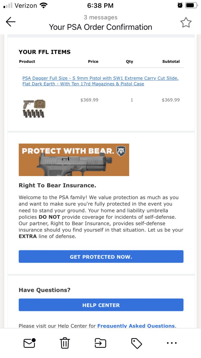
Task: Delete email with trash can icon
Action: (x=65, y=343)
